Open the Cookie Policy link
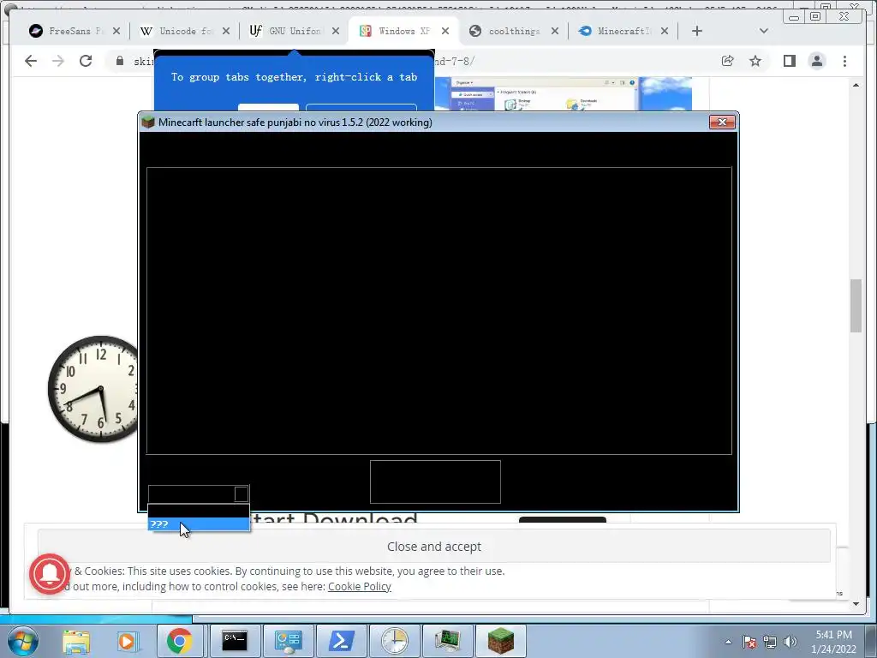 point(359,586)
